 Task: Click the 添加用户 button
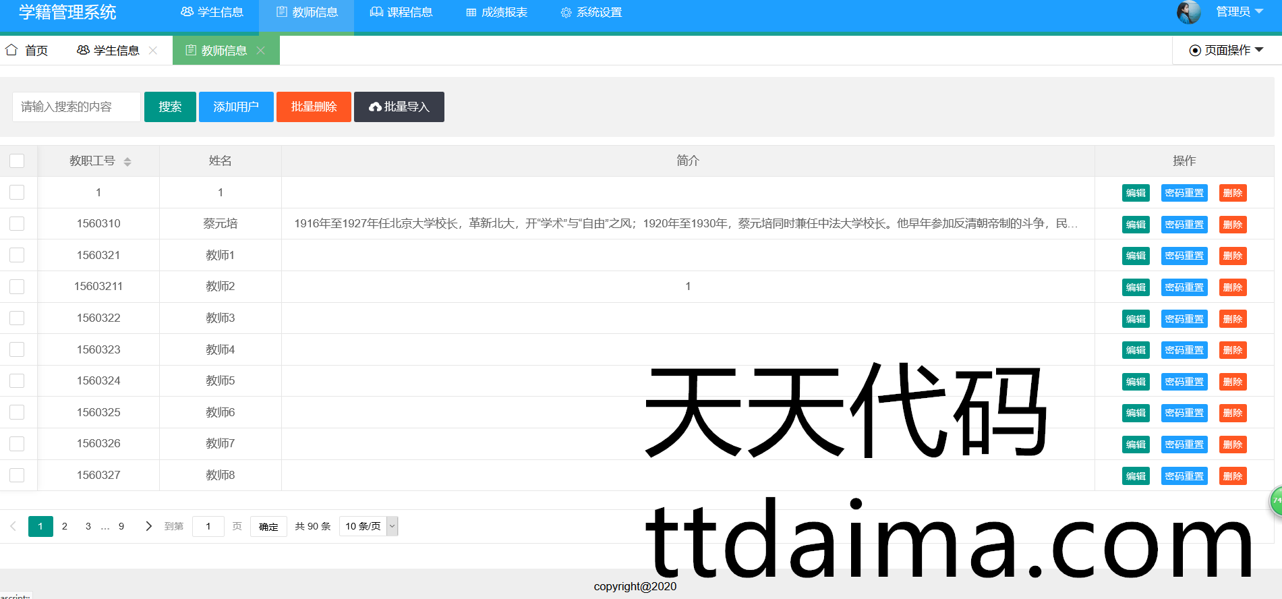(x=236, y=107)
